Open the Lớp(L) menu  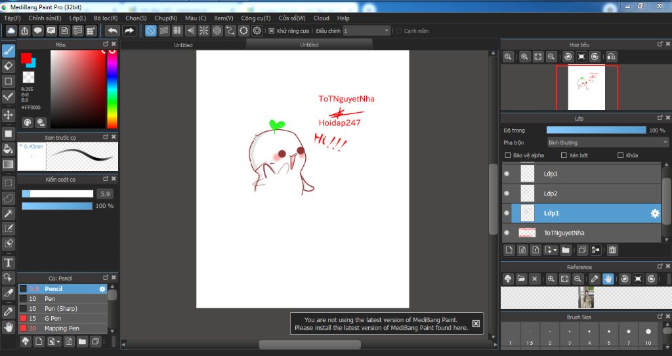(x=77, y=18)
